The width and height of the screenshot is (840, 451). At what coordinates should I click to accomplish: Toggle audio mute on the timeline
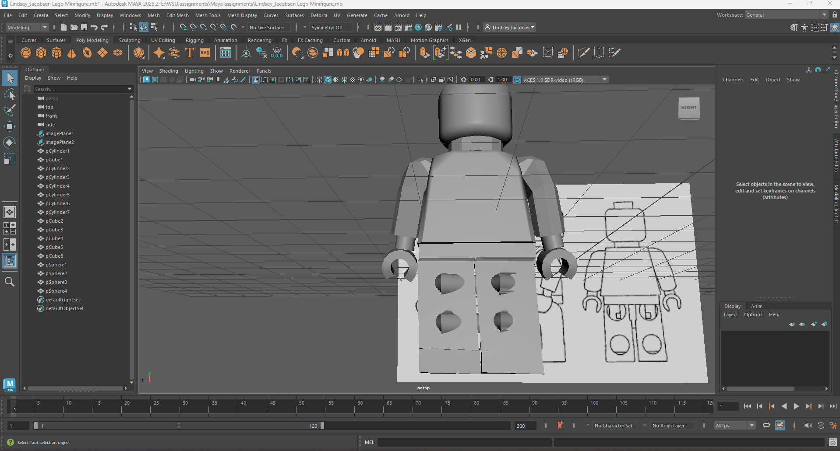point(808,426)
